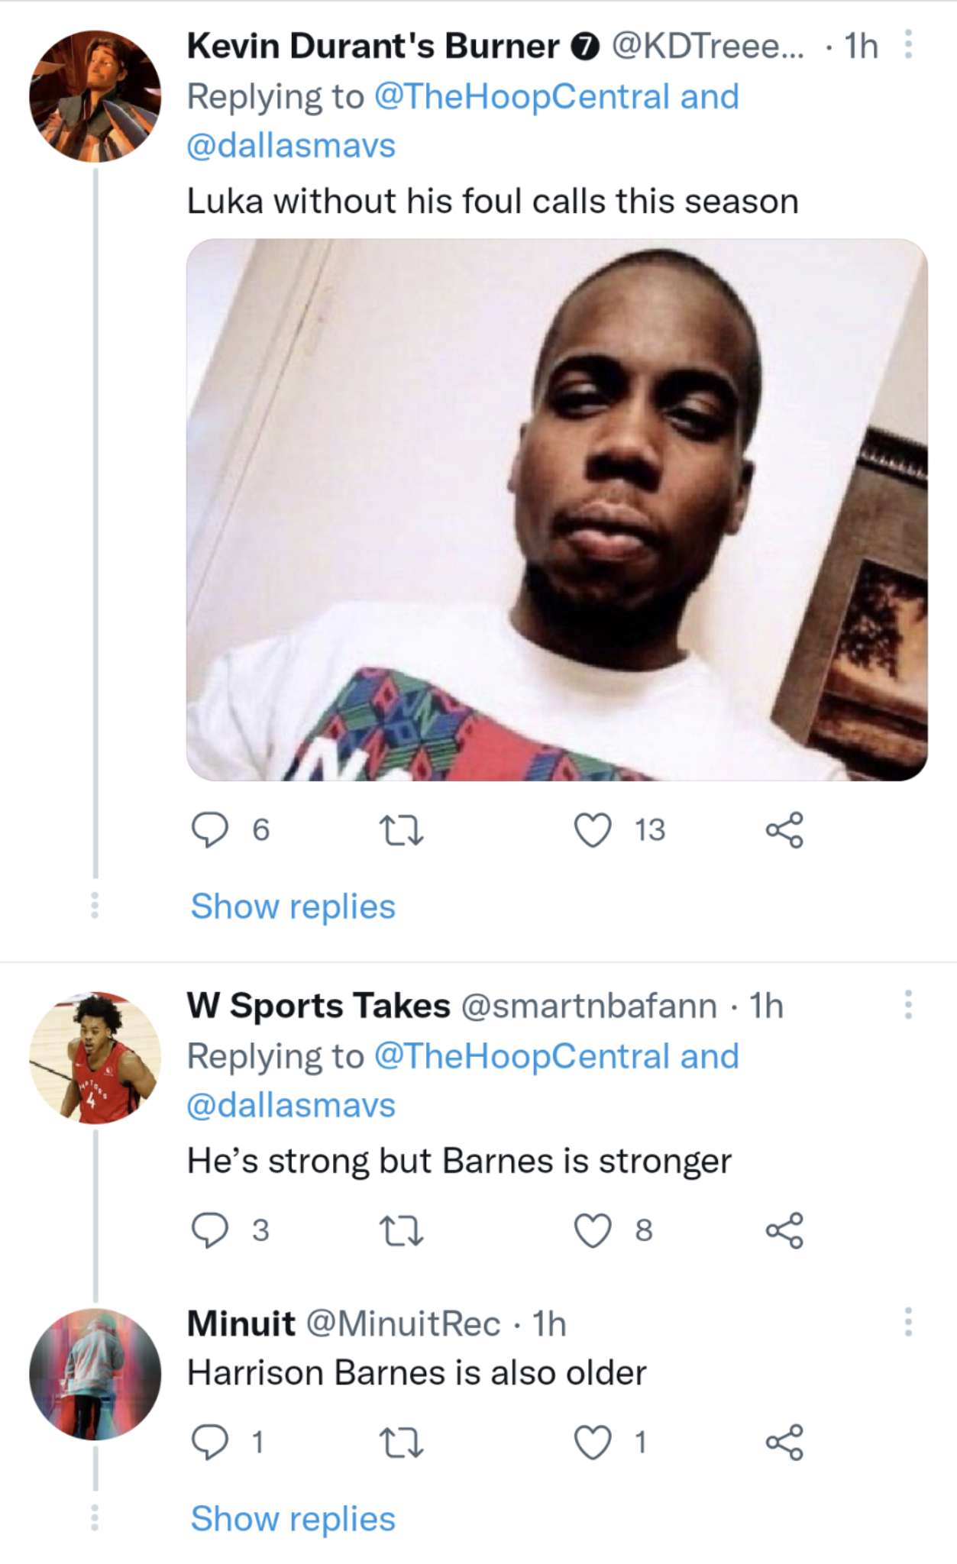Show replies under Minuit's tweet
The height and width of the screenshot is (1564, 957).
[x=293, y=1519]
